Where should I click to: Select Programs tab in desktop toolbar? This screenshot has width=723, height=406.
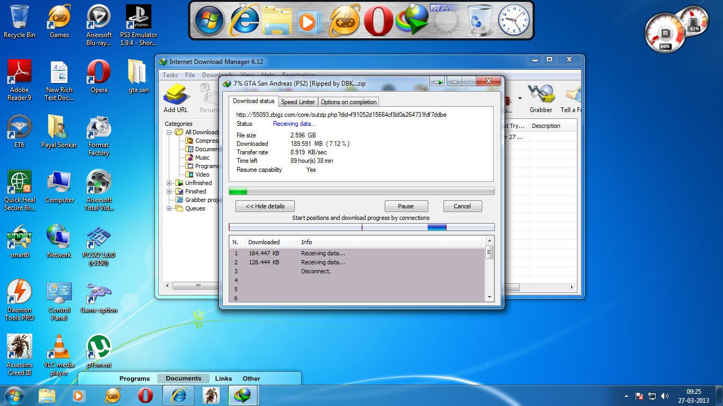coord(134,379)
